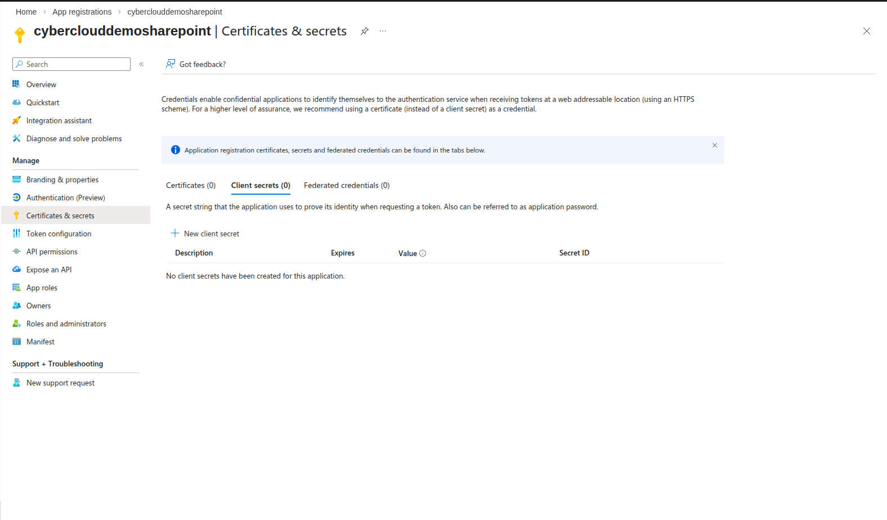Click the large yellow key page icon
Screen dimensions: 887x520
(20, 35)
